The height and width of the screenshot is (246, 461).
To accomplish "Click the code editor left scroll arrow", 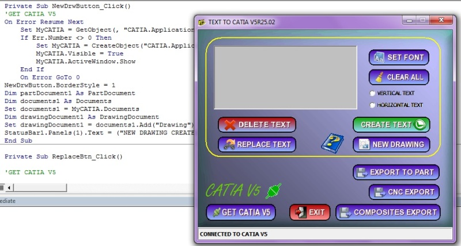I will point(9,187).
